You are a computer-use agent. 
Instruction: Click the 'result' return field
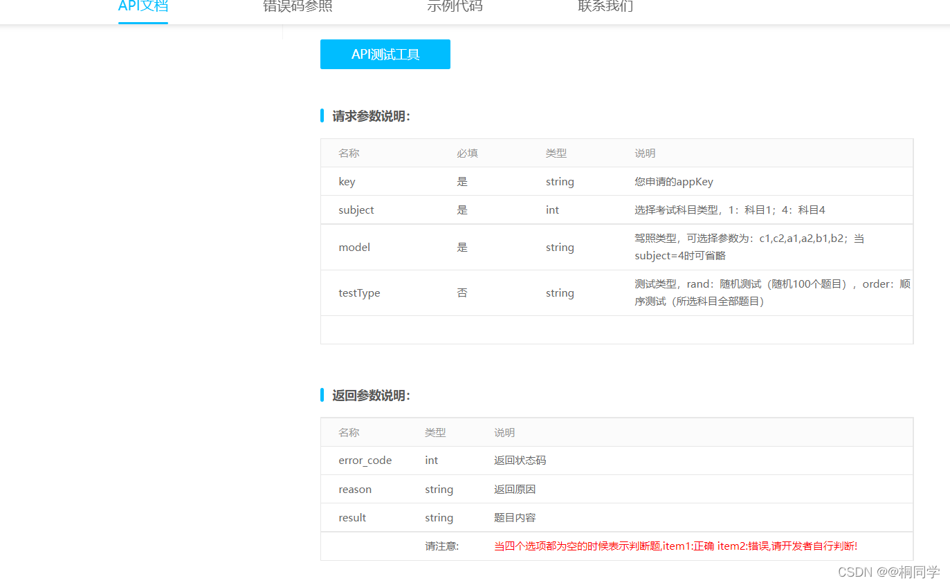point(352,518)
